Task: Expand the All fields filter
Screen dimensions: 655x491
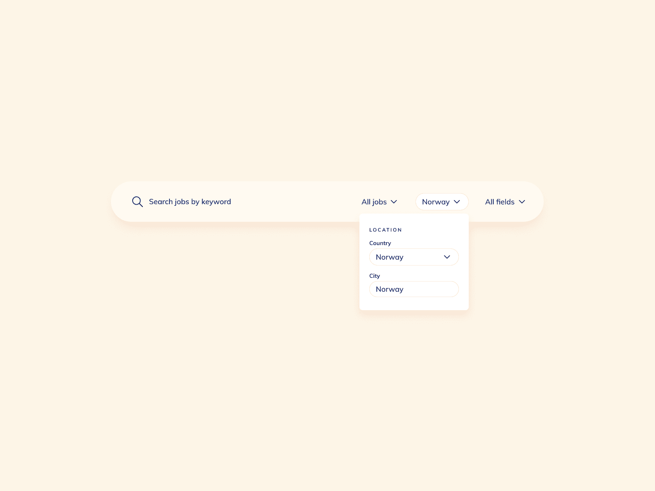Action: [505, 202]
